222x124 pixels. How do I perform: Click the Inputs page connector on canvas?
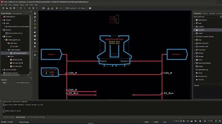coord(51,54)
